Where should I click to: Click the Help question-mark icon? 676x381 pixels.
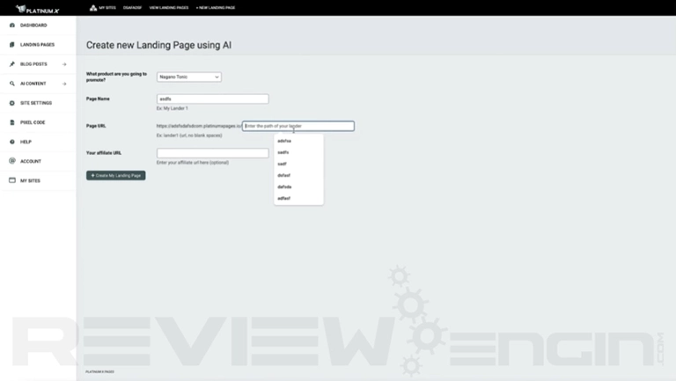[12, 142]
